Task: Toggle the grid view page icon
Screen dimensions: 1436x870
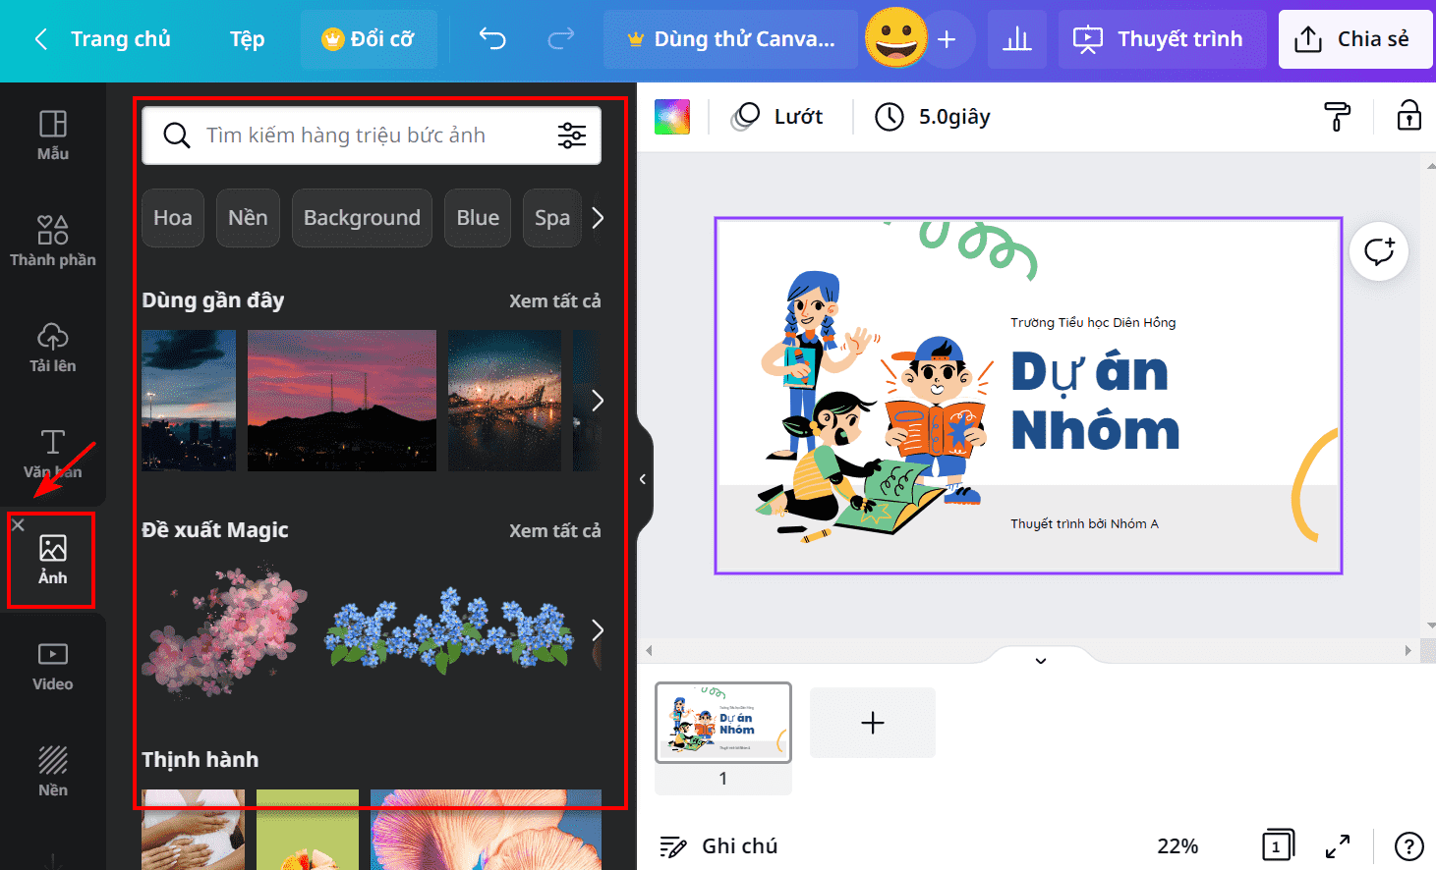Action: [x=1277, y=845]
